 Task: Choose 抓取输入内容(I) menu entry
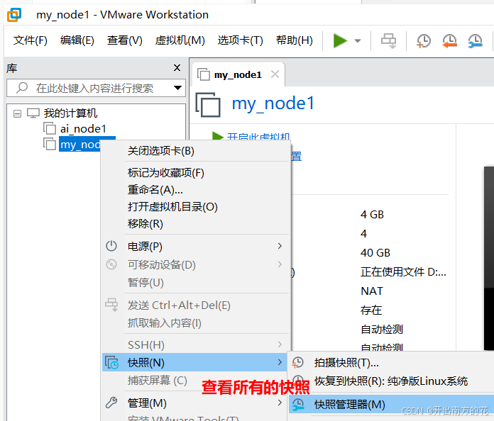pos(196,323)
